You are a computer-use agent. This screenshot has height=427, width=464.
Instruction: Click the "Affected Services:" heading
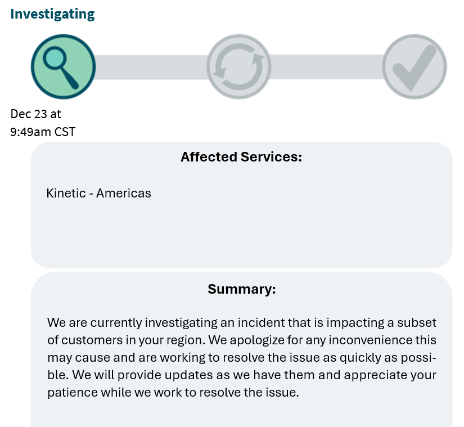pyautogui.click(x=241, y=157)
